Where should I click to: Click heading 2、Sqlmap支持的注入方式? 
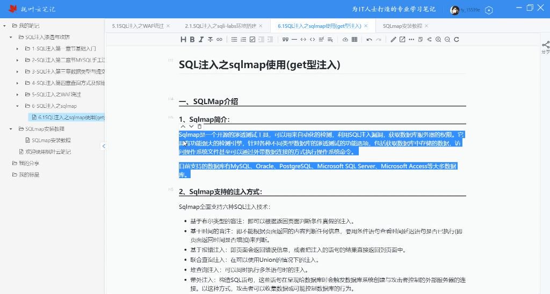point(221,192)
